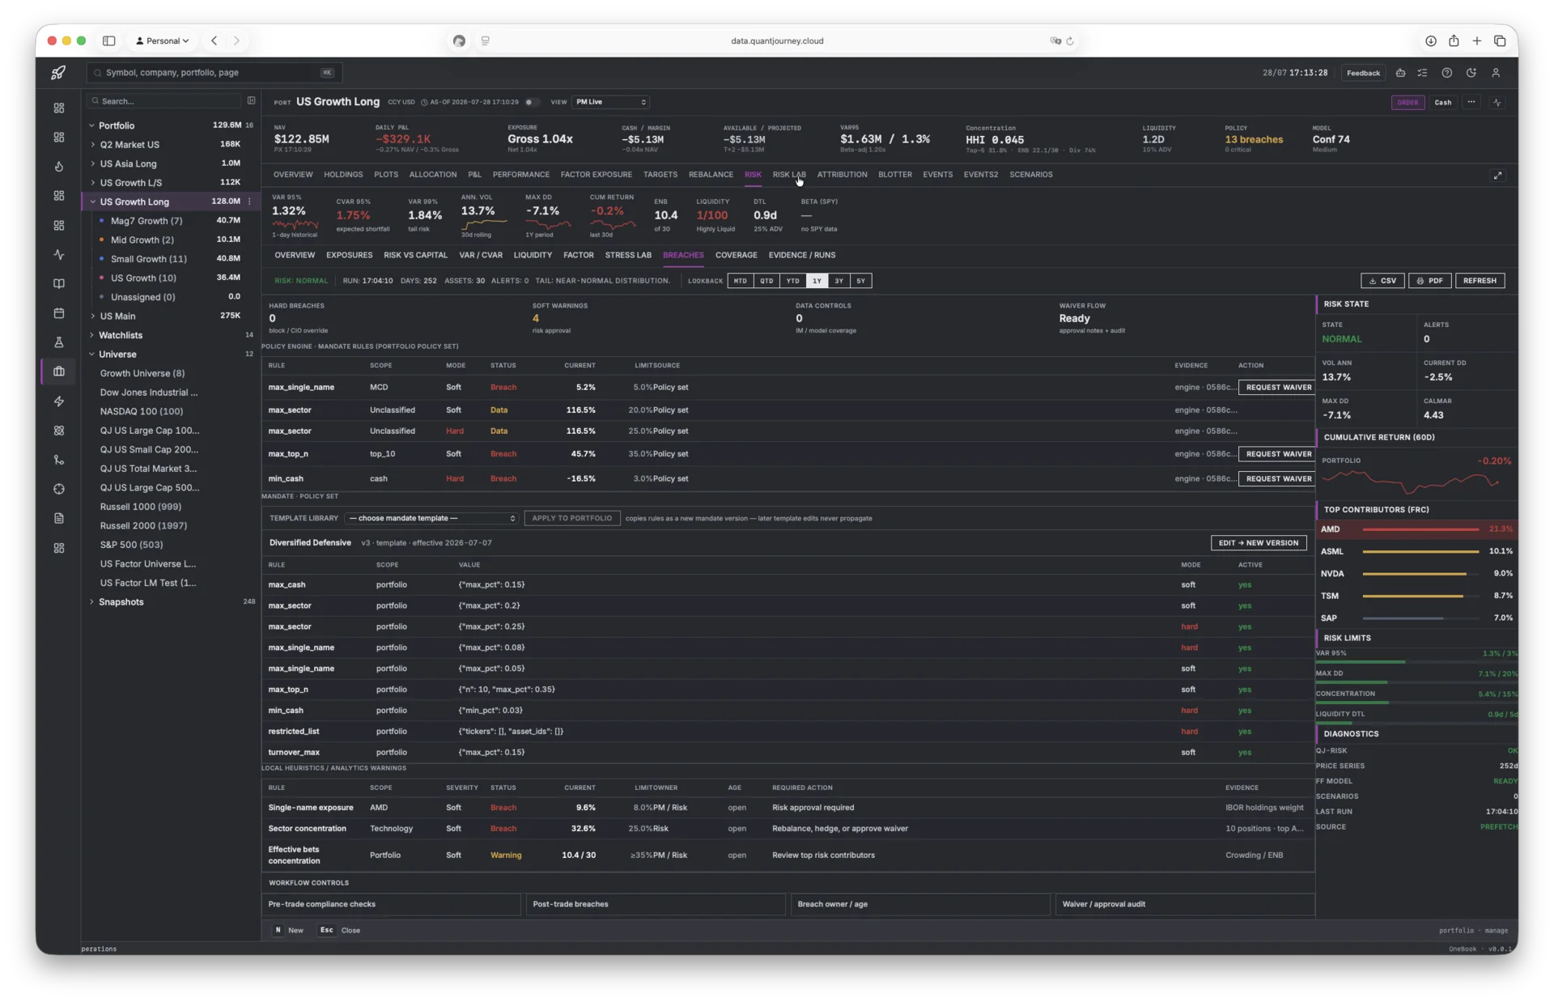The width and height of the screenshot is (1554, 1002).
Task: Open the robot assistant icon in the top bar
Action: (1401, 73)
